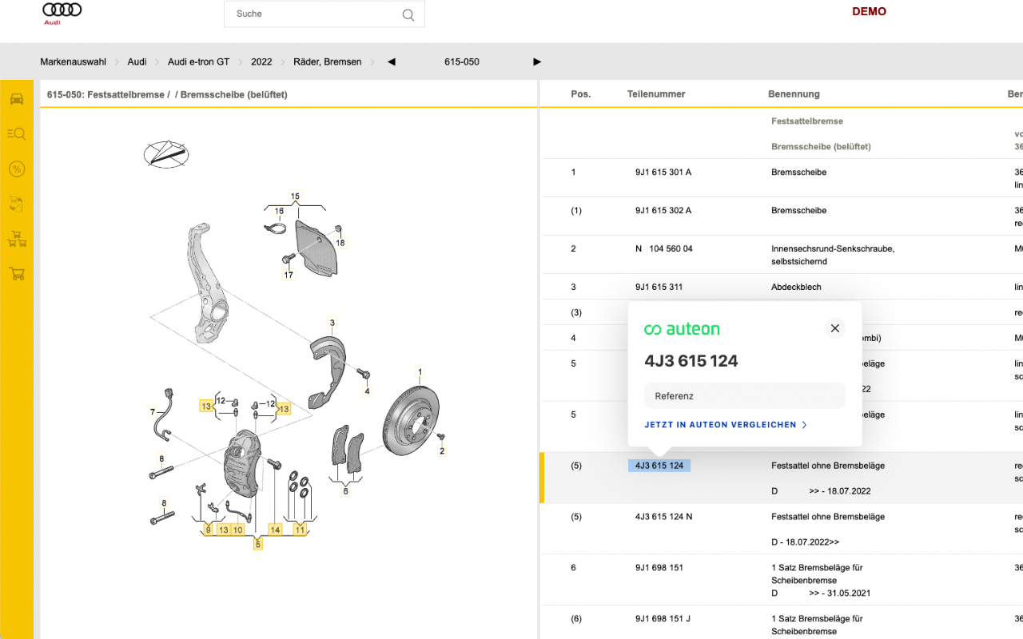This screenshot has width=1023, height=639.
Task: Select part number 9J1 615 311
Action: coord(659,287)
